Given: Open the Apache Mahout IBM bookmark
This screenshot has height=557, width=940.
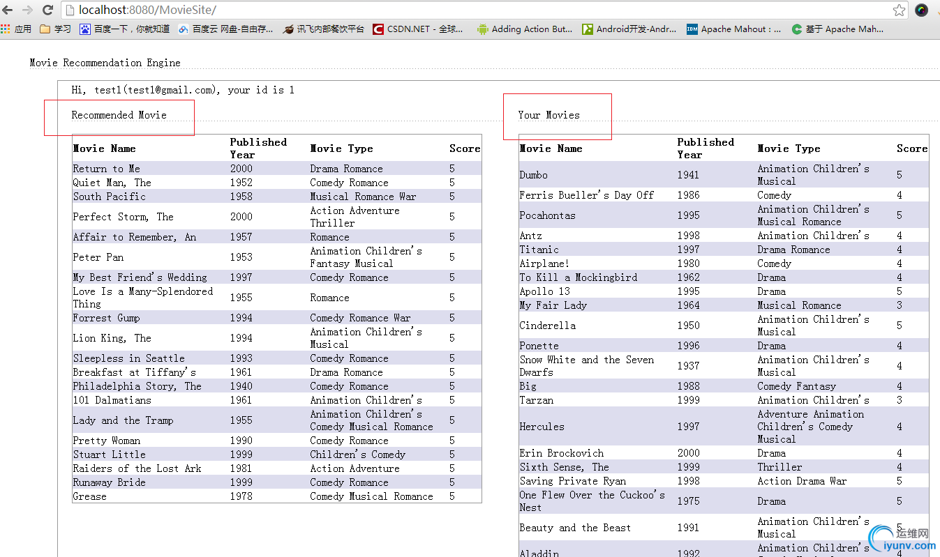Looking at the screenshot, I should coord(733,29).
